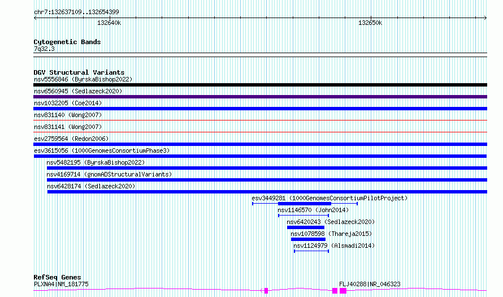Open variant nsv831141 Wong2007 label

pos(68,127)
